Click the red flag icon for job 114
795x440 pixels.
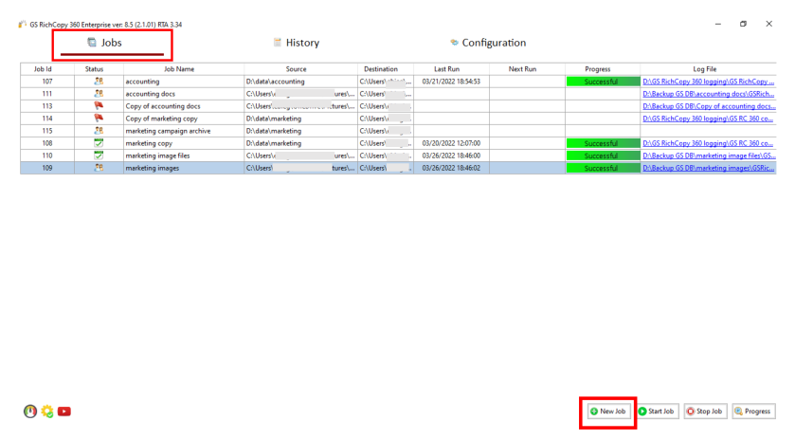pos(99,119)
